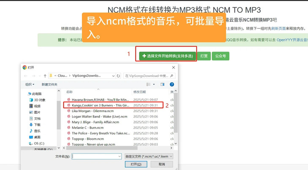Select 文档 folder in navigation pane
The width and height of the screenshot is (308, 170).
35,118
